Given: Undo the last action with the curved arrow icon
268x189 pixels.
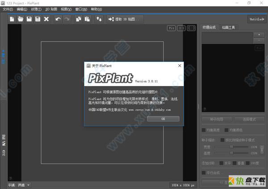Looking at the screenshot, I should pos(58,19).
